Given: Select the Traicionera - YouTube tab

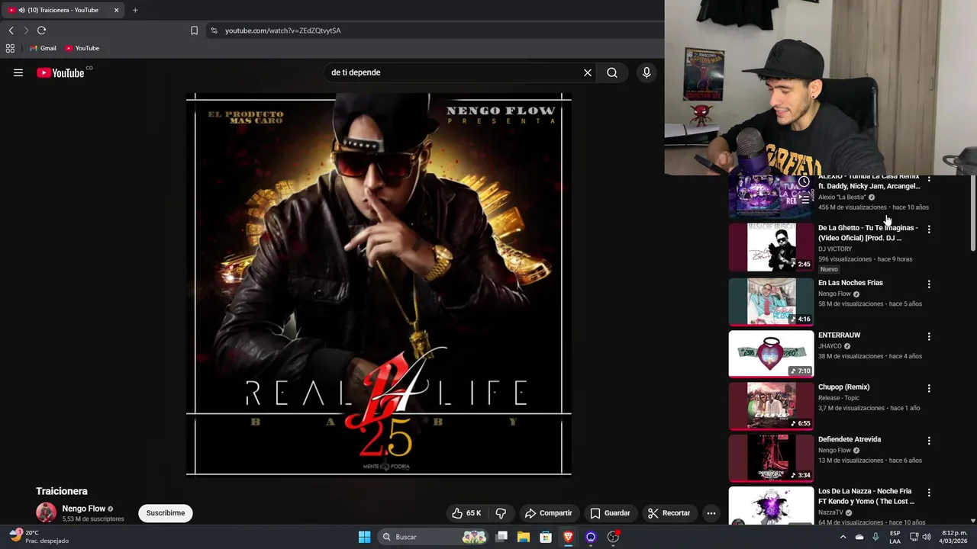Looking at the screenshot, I should coord(62,10).
